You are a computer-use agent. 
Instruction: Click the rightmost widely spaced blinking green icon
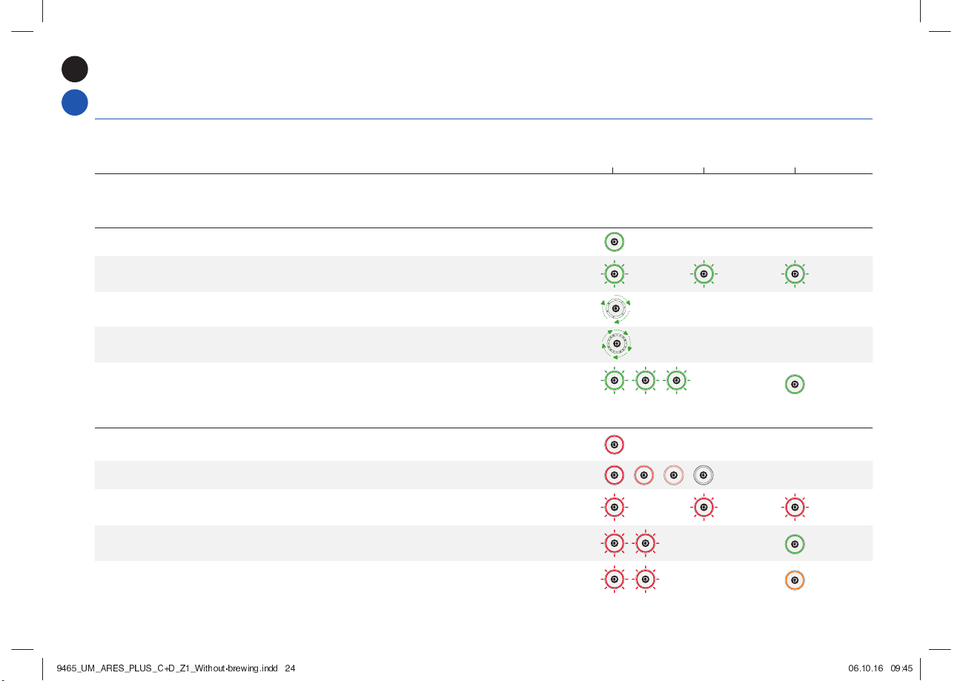coord(795,274)
